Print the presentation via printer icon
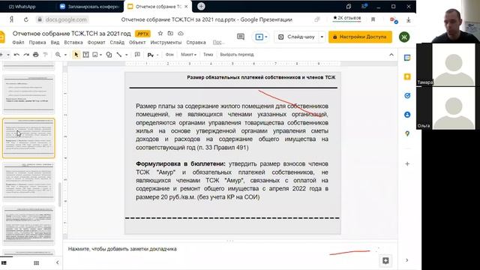This screenshot has width=480, height=270. click(36, 55)
